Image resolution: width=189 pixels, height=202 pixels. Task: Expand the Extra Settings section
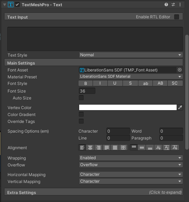click(x=94, y=192)
